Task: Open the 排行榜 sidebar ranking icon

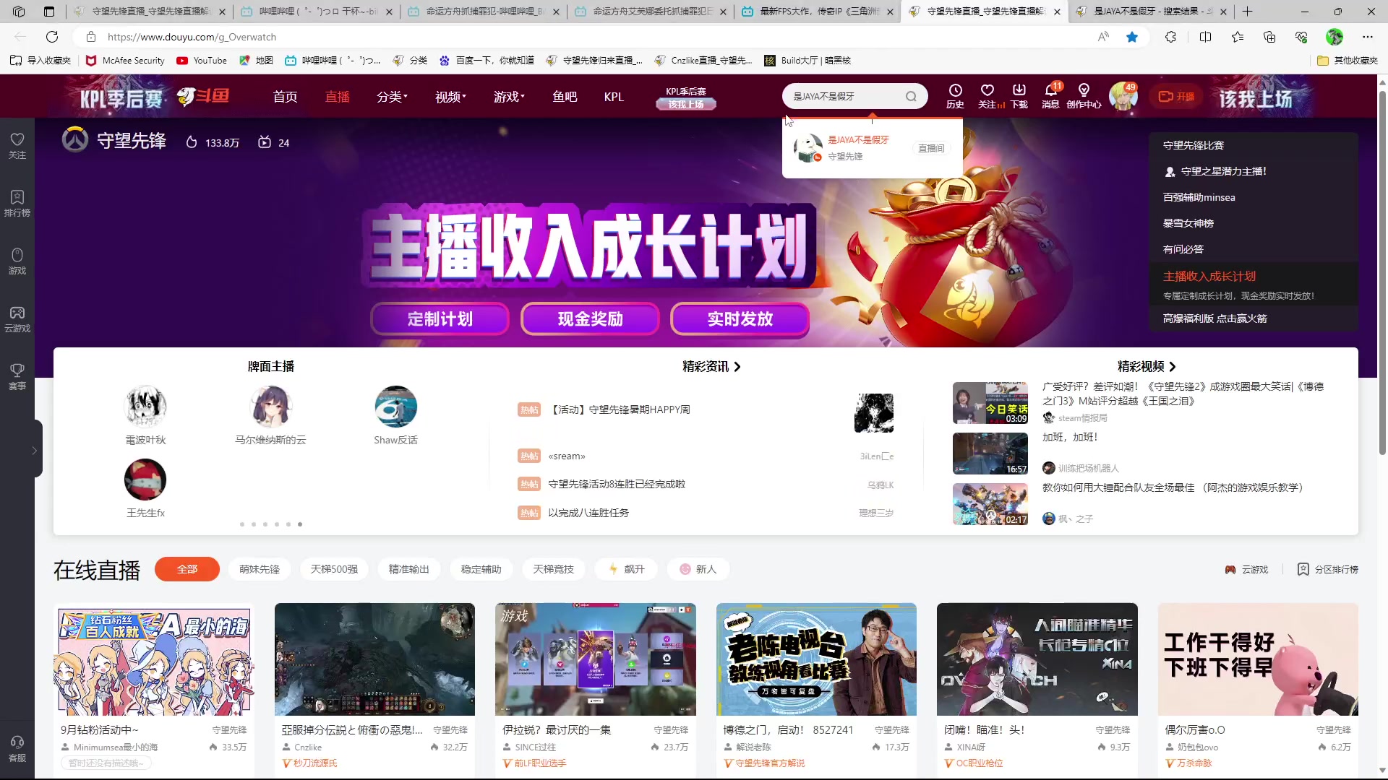Action: [x=17, y=201]
